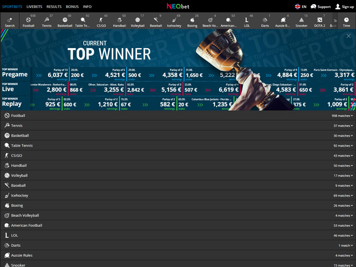
Task: Select Beach Volleyball icon in top bar
Action: [210, 20]
